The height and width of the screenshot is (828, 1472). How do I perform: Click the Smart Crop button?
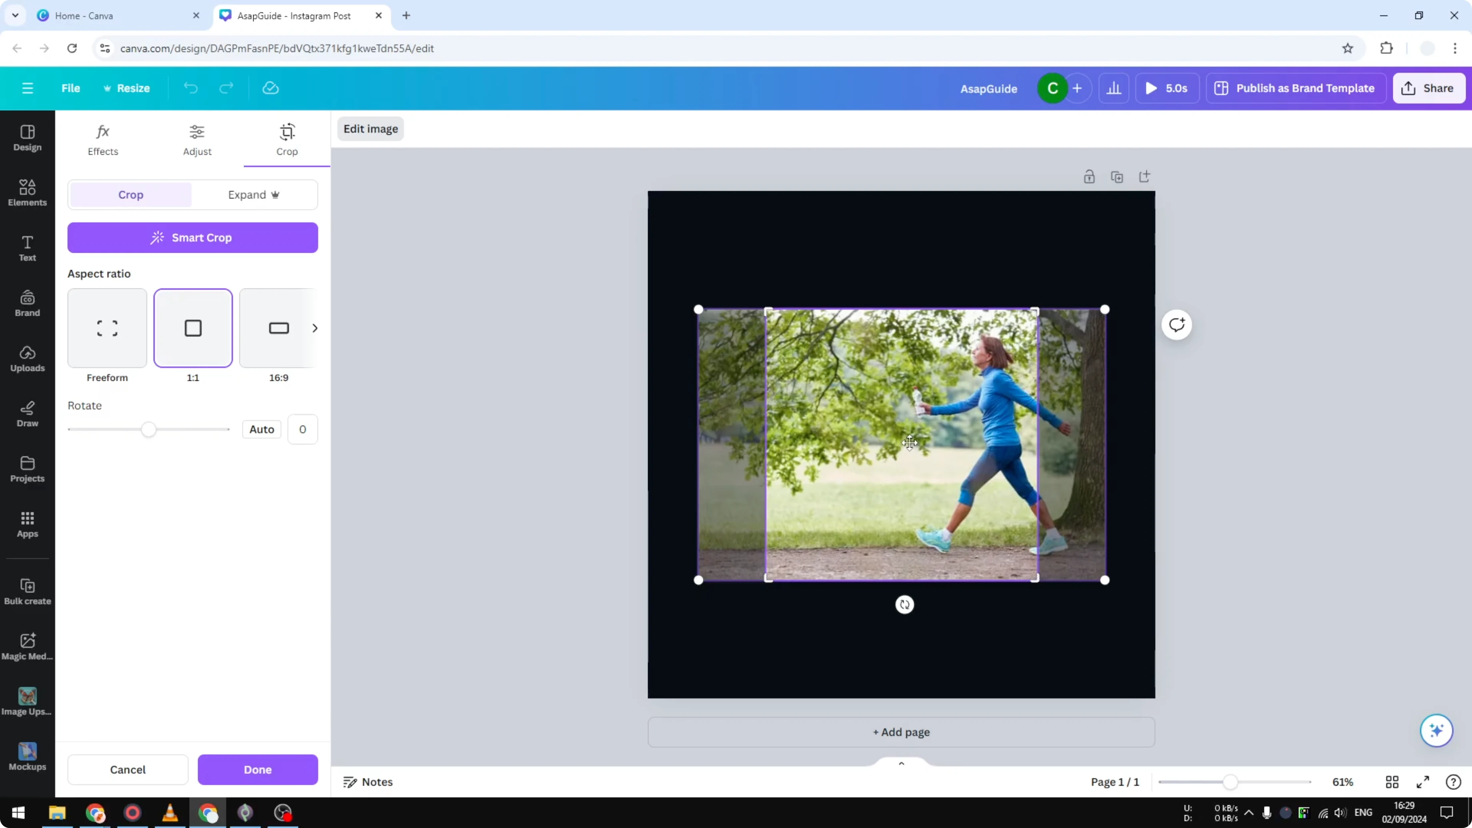point(192,238)
